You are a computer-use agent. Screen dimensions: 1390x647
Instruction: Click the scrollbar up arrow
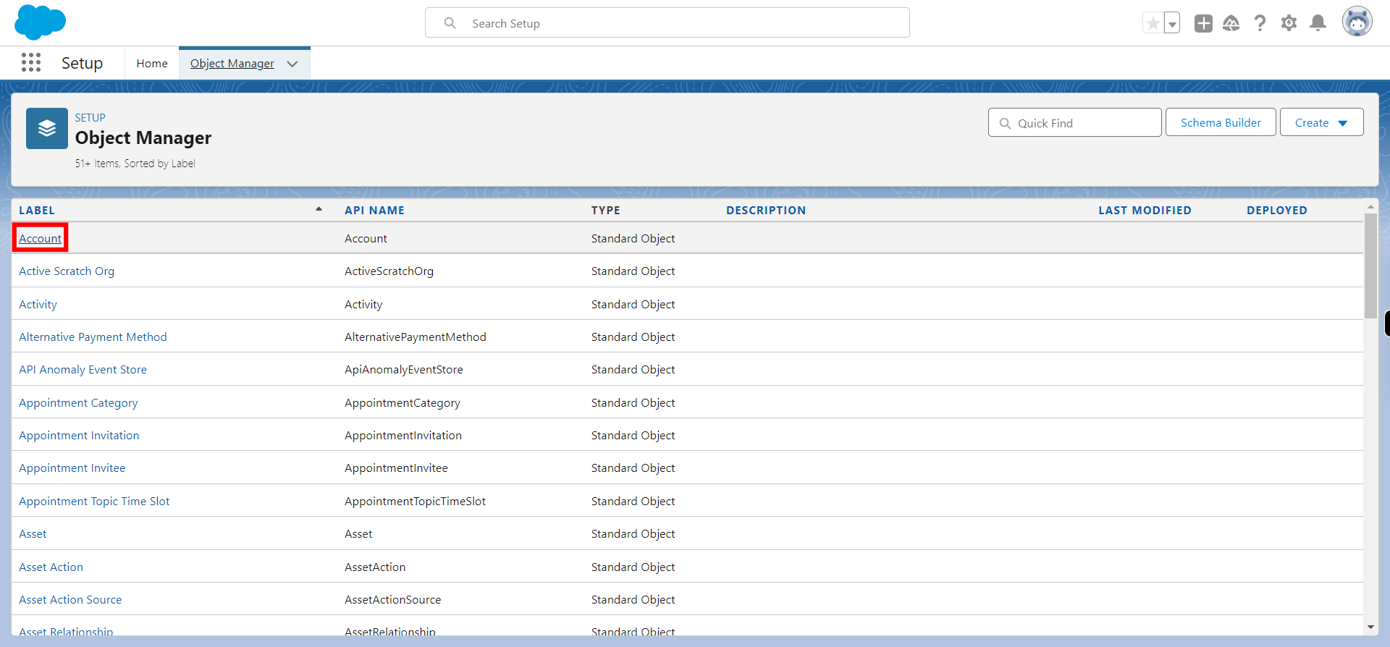[1370, 207]
